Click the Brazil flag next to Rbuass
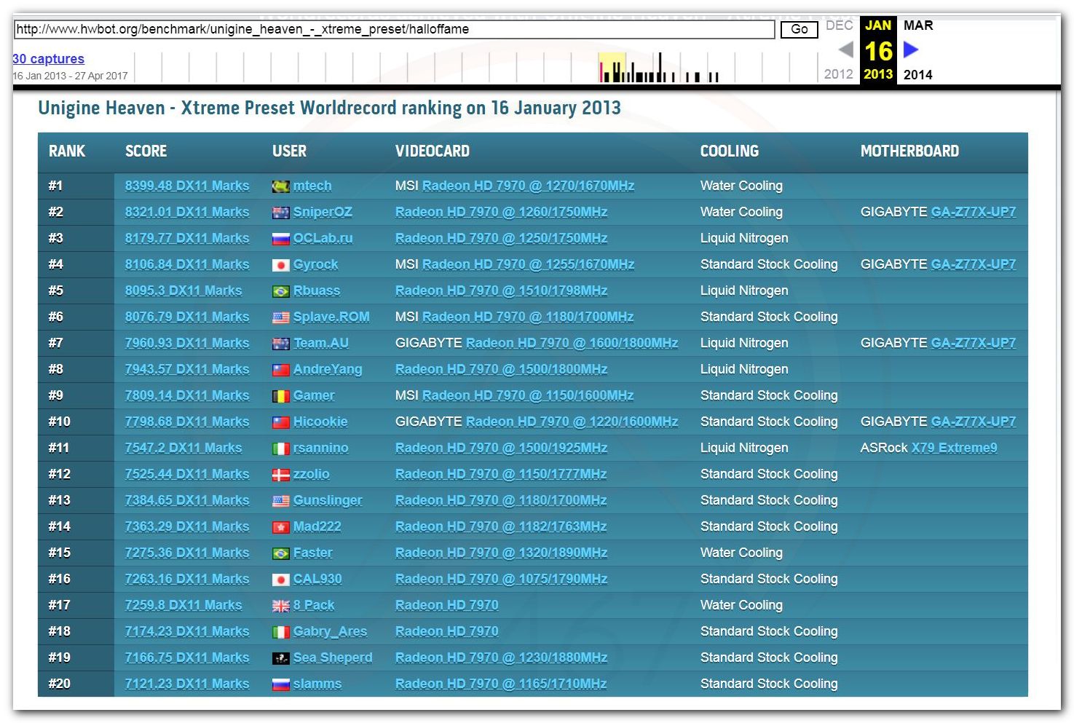1074x723 pixels. (280, 291)
